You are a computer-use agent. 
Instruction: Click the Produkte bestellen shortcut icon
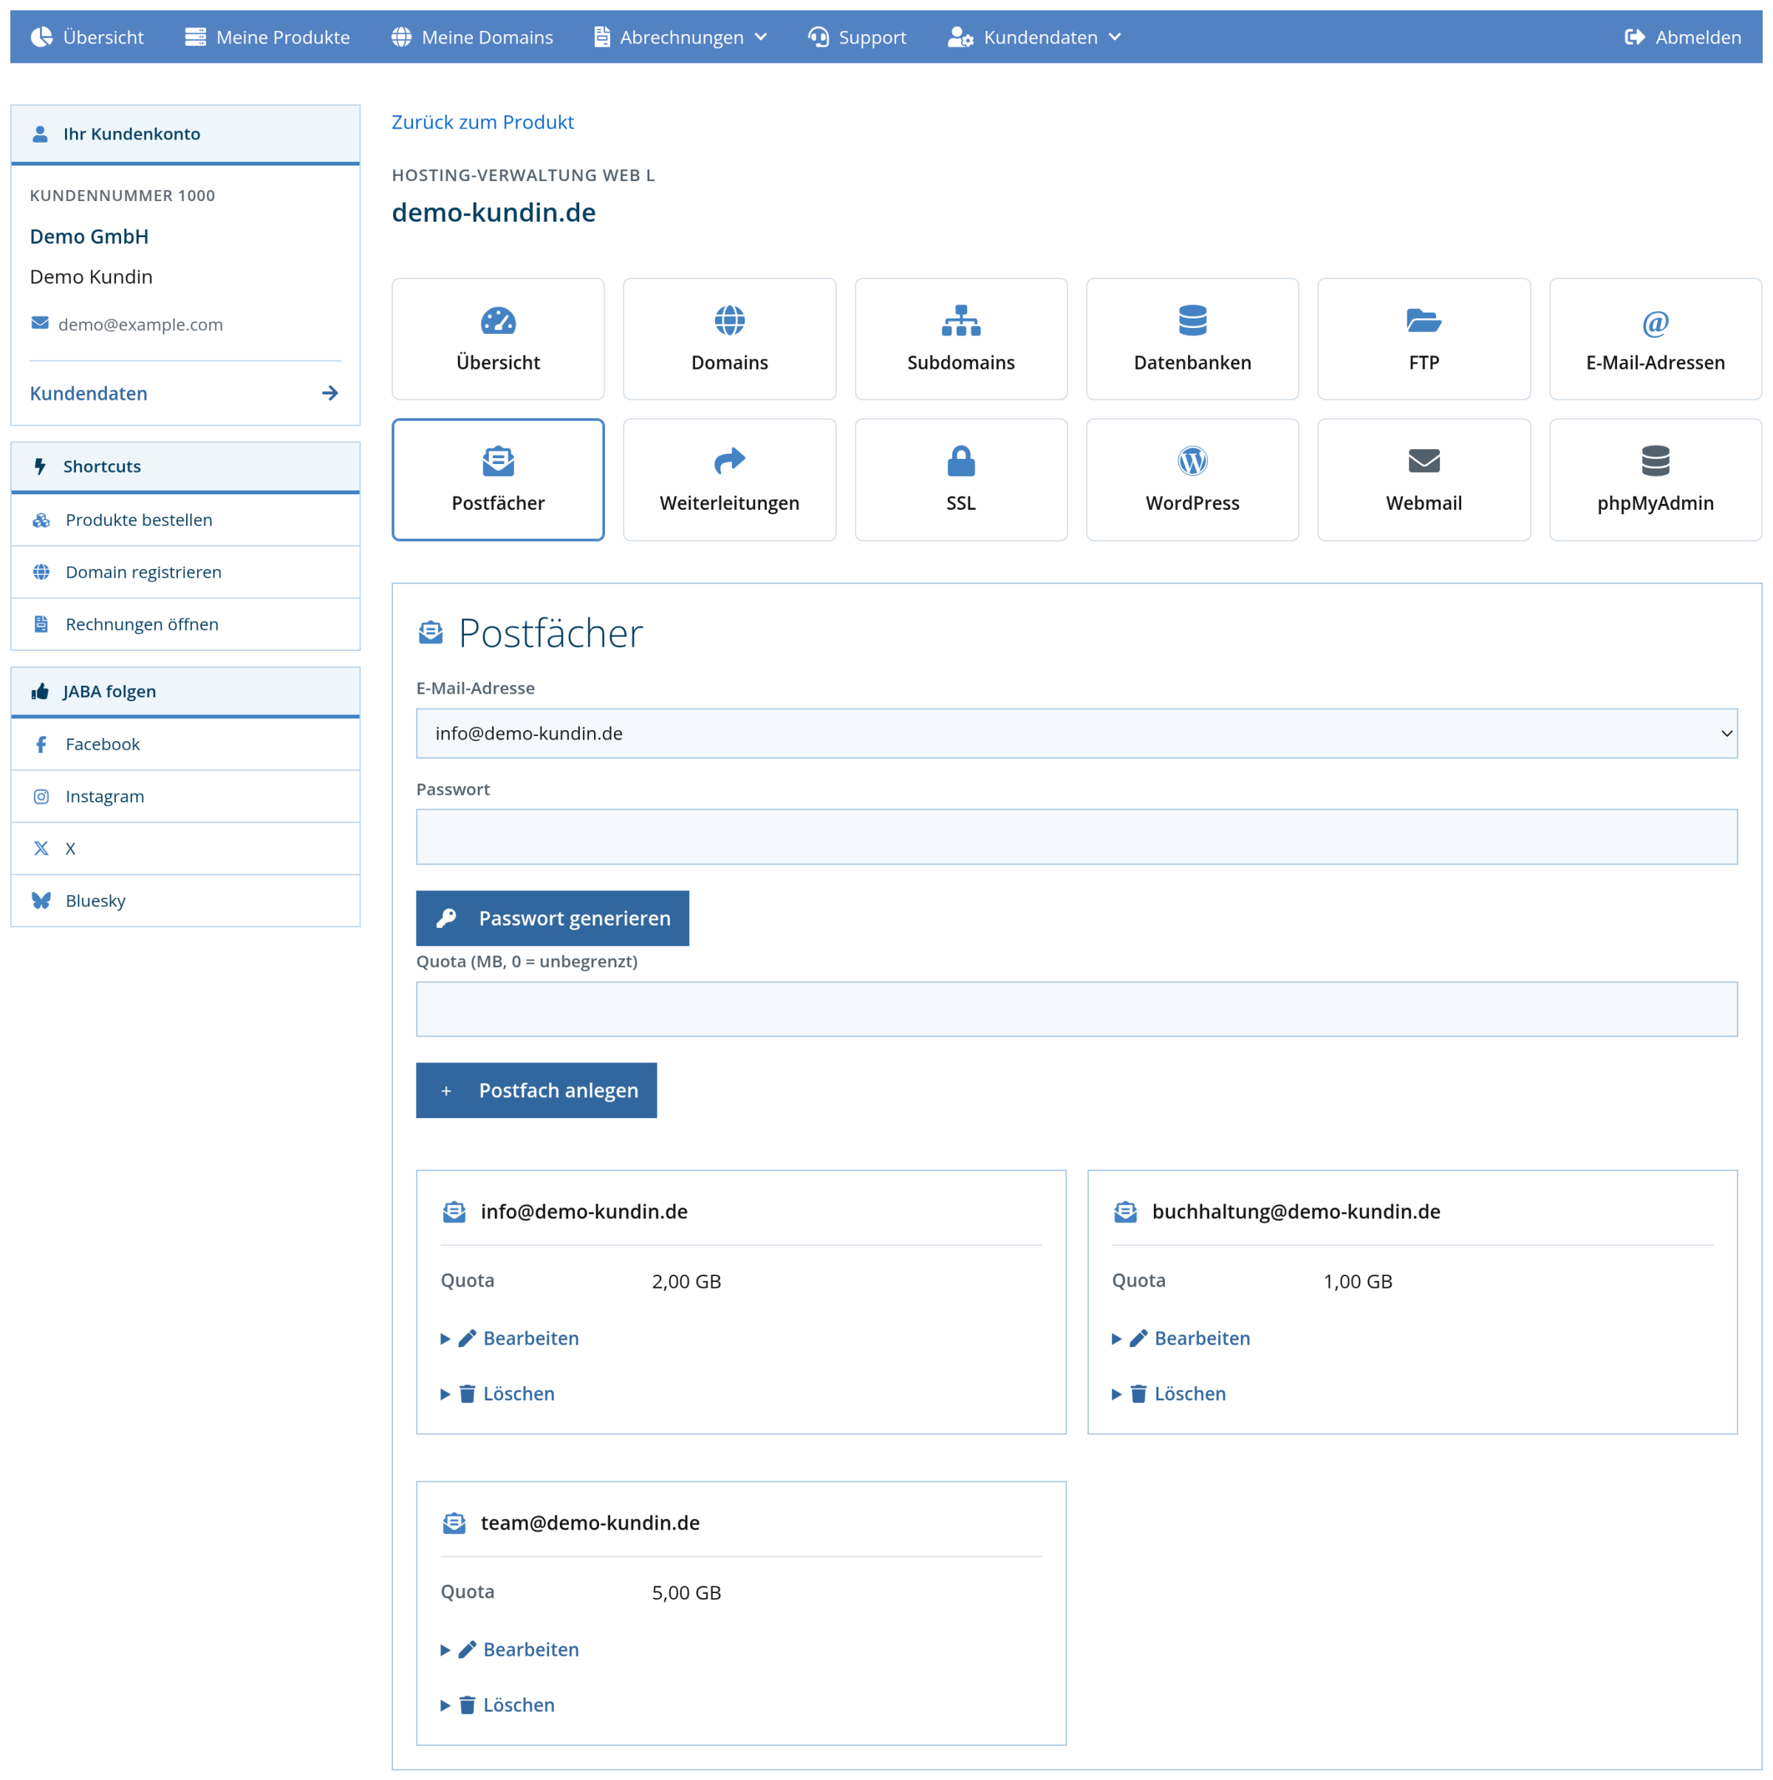click(x=41, y=519)
